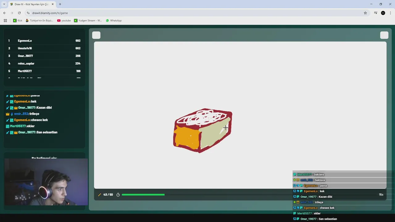Click the streamer webcam overlay
395x222 pixels.
click(46, 182)
